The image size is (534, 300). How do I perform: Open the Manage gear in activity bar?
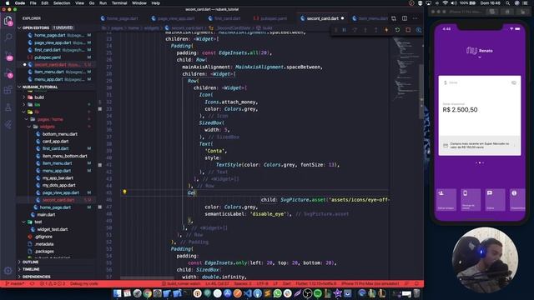coord(8,271)
